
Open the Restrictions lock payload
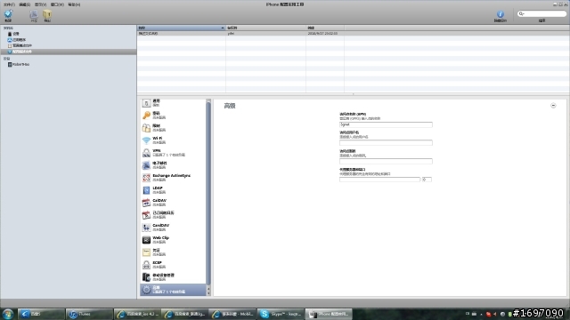tap(173, 128)
